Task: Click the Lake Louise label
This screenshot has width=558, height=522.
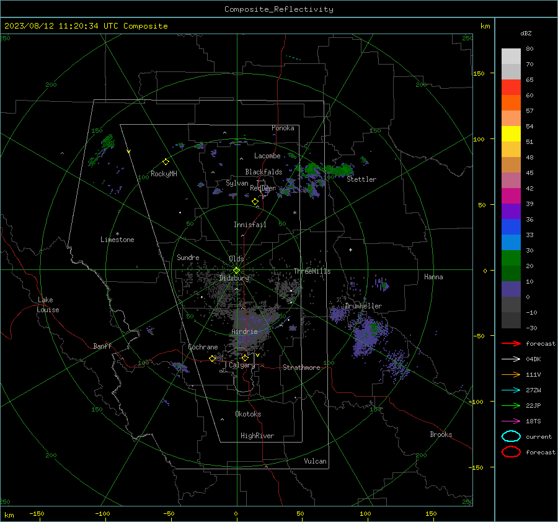Action: click(x=48, y=305)
